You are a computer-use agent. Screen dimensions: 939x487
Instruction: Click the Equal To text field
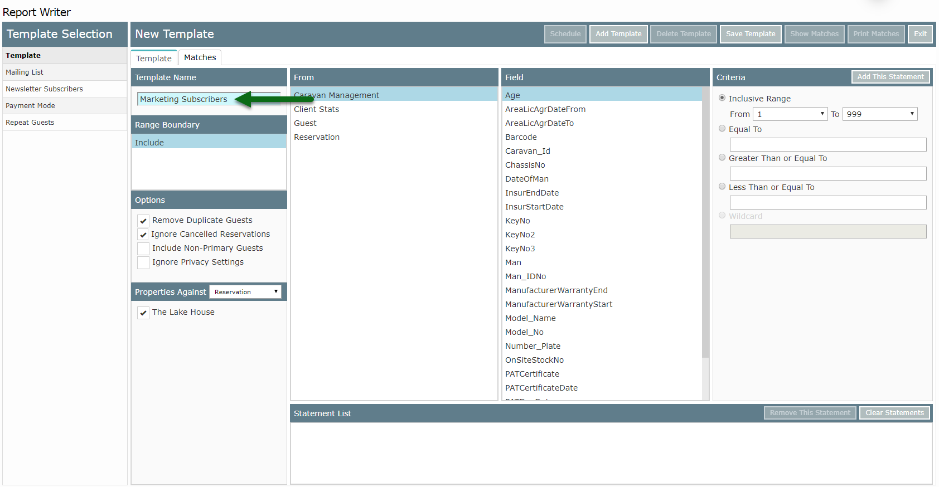pyautogui.click(x=828, y=145)
